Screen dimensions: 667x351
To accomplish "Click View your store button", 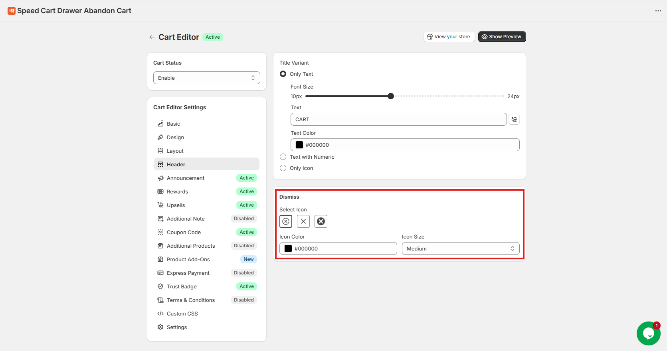I will click(449, 37).
